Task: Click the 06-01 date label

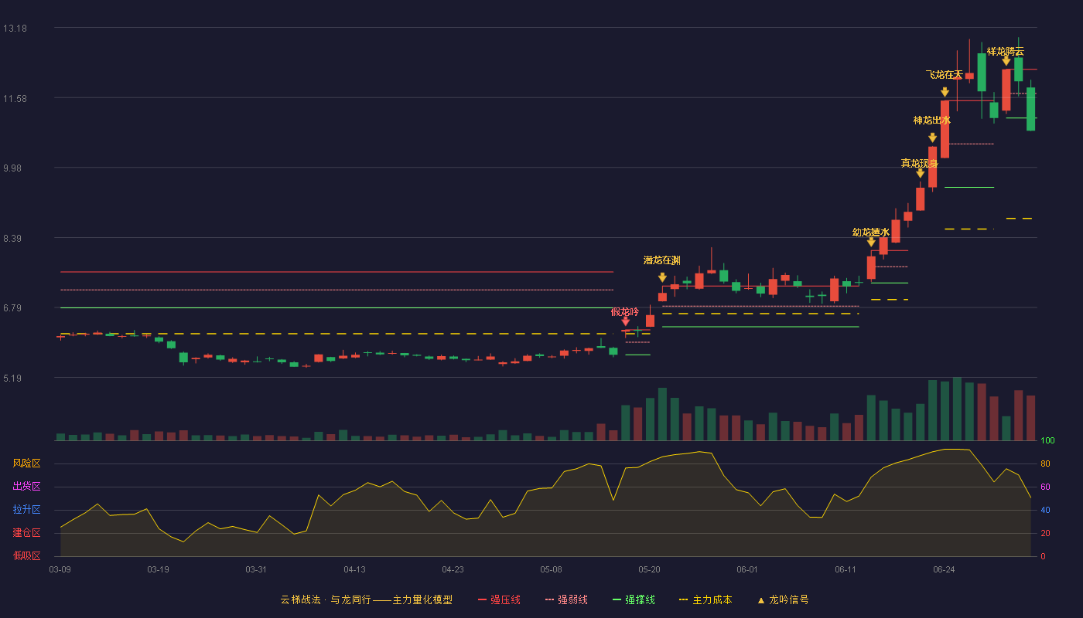Action: 747,569
